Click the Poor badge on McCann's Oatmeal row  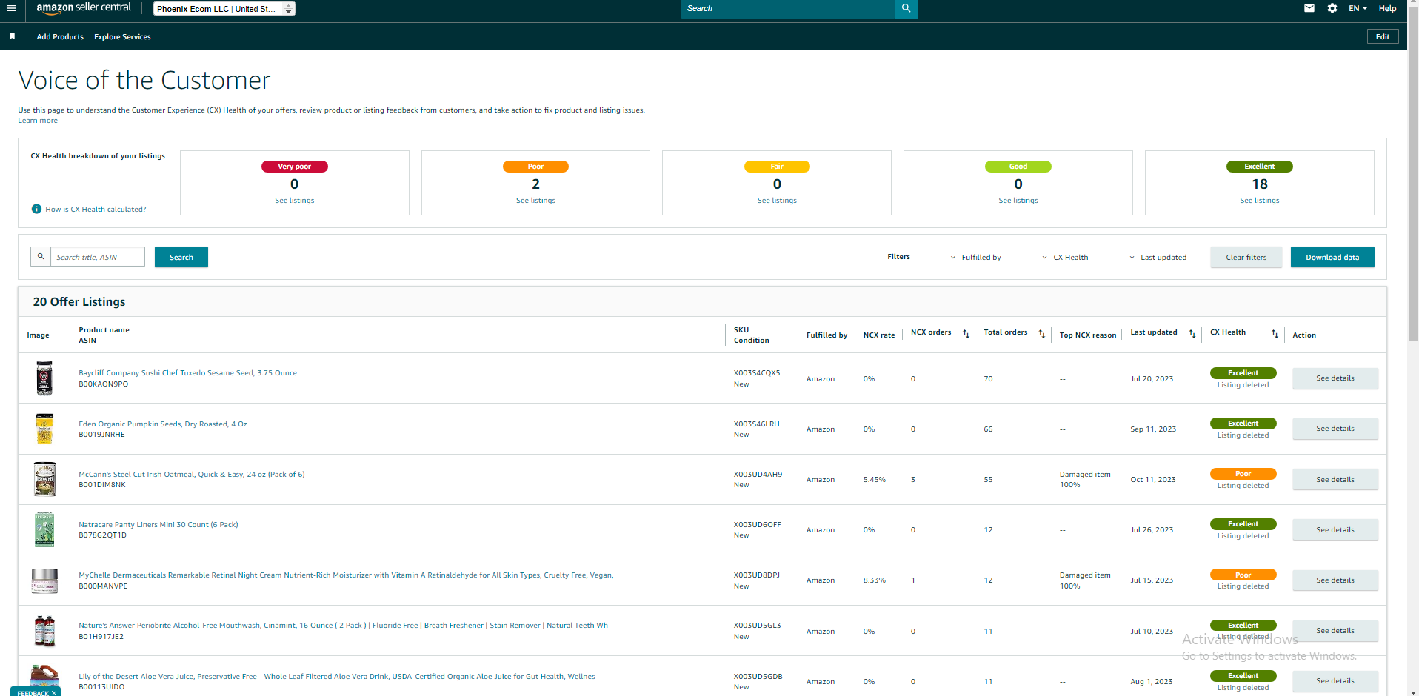[1243, 474]
